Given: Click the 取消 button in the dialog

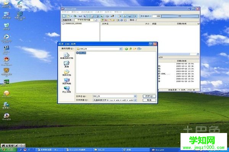Looking at the screenshot, I should point(149,100).
